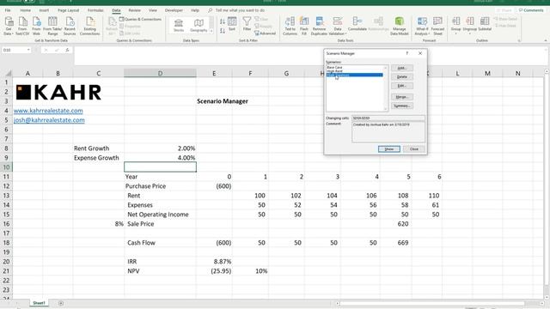Click the Insert Function fx button
This screenshot has width=550, height=309.
pos(67,50)
